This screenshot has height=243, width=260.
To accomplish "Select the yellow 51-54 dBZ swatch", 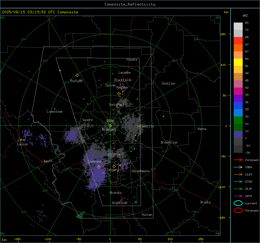I will (x=238, y=62).
